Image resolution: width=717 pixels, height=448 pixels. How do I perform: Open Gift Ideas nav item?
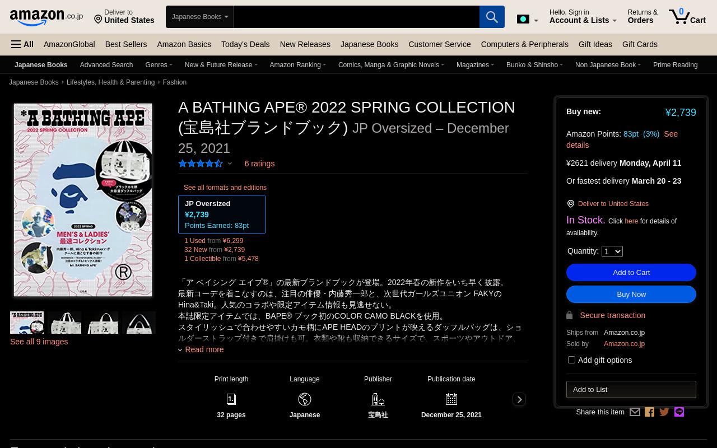click(x=595, y=44)
